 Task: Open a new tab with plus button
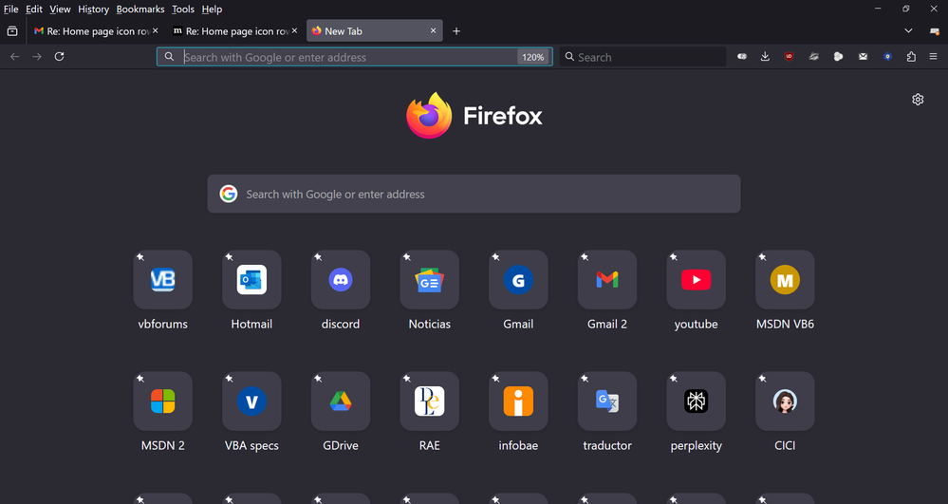pyautogui.click(x=456, y=31)
